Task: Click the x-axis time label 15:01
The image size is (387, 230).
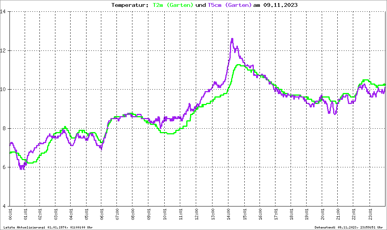Action: [245, 214]
